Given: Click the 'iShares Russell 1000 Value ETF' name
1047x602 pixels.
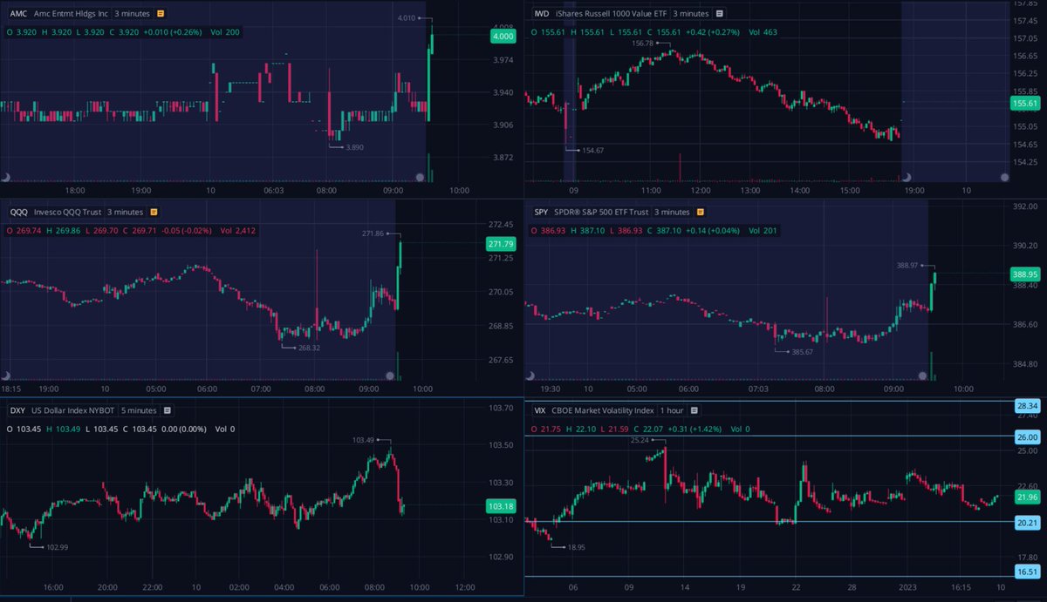Looking at the screenshot, I should tap(611, 14).
